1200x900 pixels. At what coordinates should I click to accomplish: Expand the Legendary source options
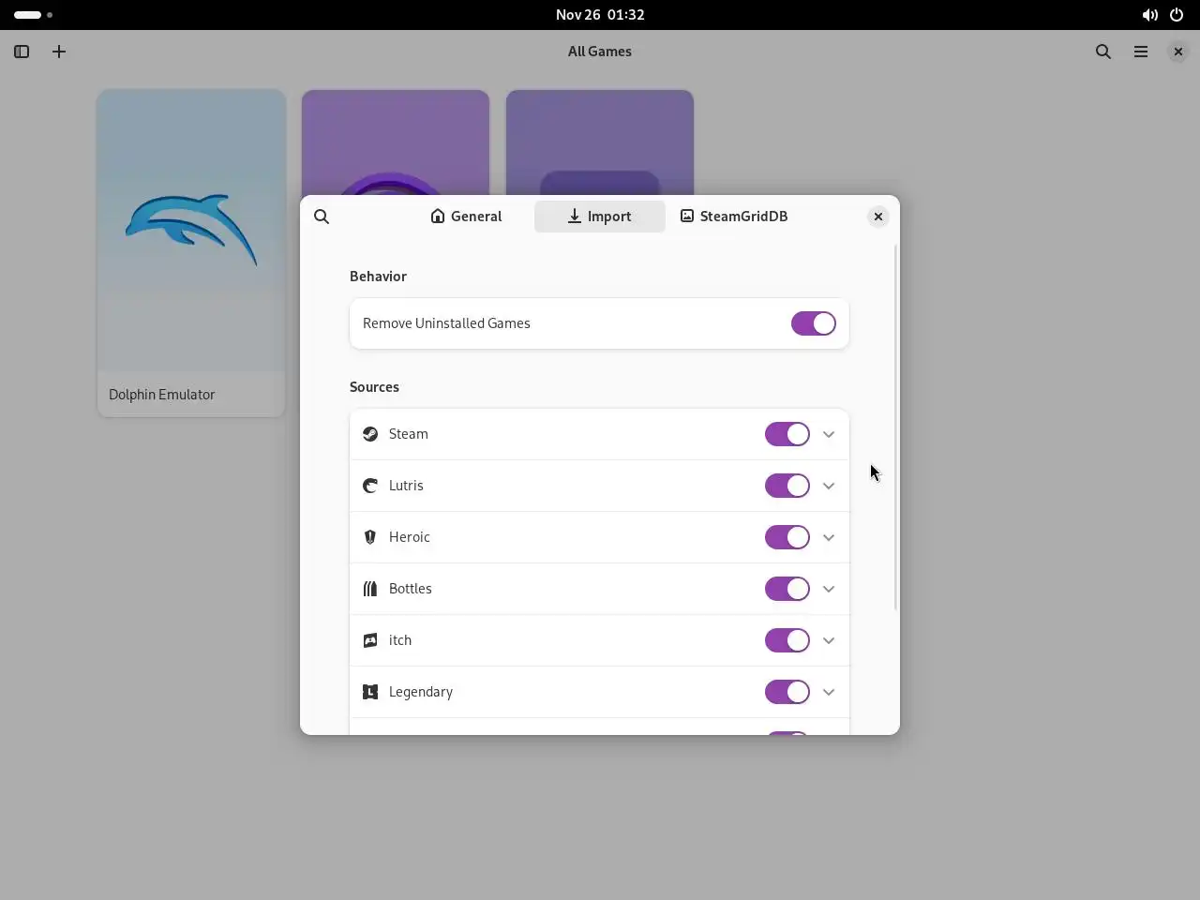(829, 692)
